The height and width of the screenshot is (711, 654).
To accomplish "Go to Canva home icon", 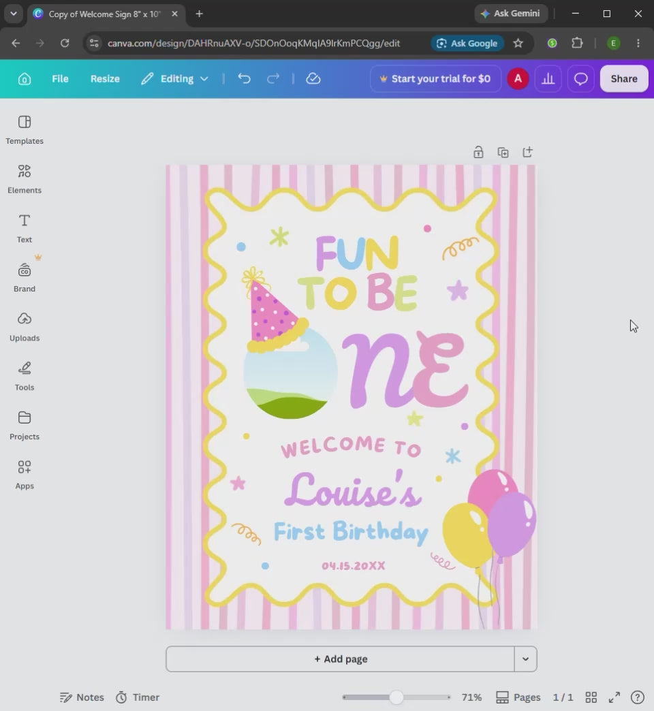I will click(25, 79).
